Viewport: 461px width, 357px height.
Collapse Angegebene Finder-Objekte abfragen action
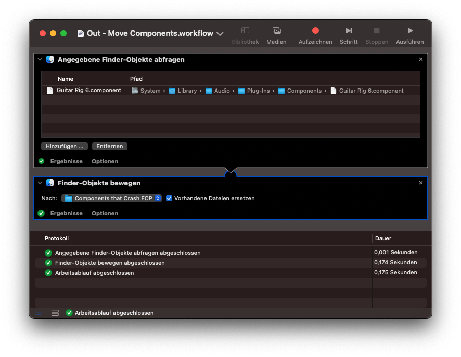pyautogui.click(x=40, y=60)
